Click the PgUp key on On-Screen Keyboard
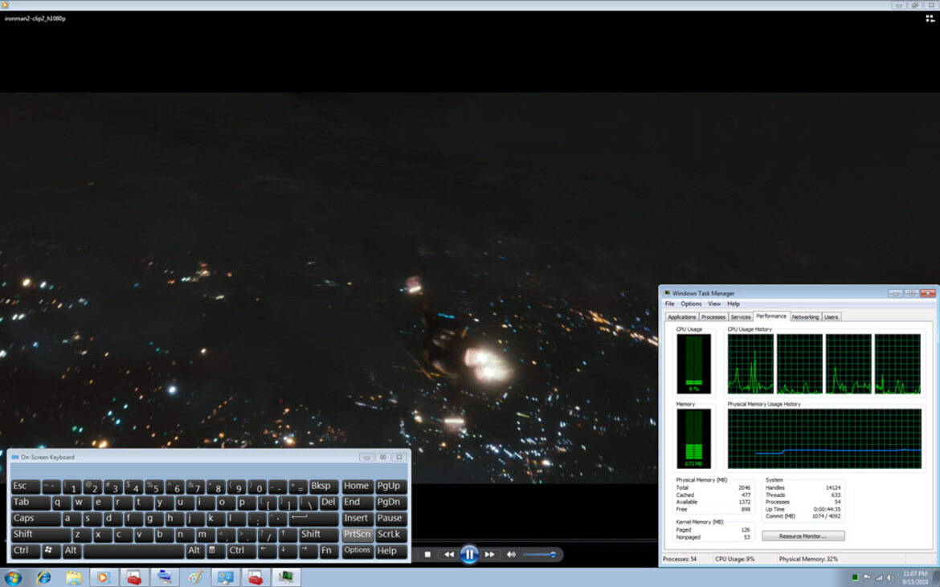Viewport: 940px width, 587px height. [x=390, y=487]
